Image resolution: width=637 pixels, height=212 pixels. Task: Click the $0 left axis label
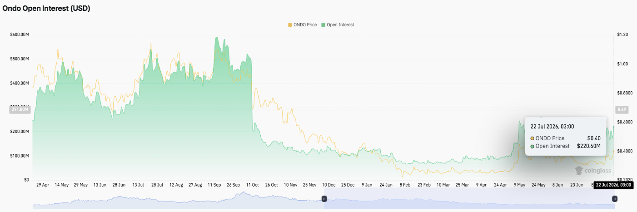pyautogui.click(x=26, y=180)
